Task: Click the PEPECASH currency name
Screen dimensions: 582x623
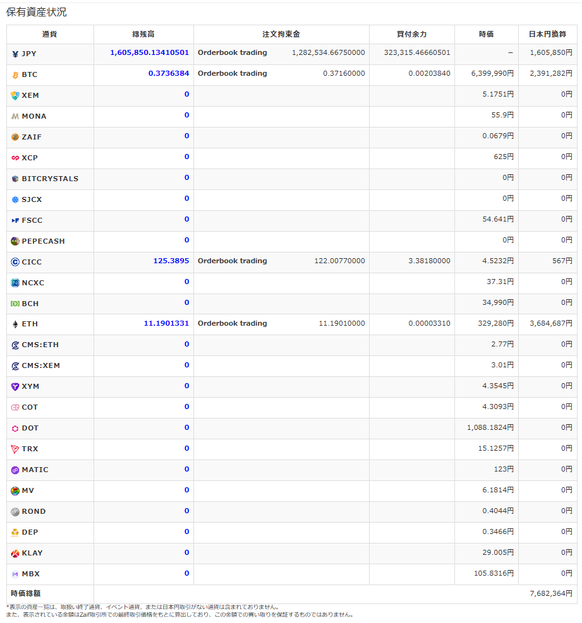Action: pyautogui.click(x=43, y=241)
